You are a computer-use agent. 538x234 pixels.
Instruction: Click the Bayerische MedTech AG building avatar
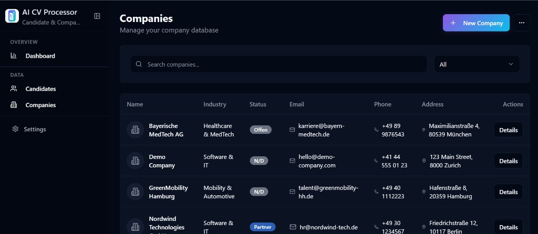point(135,130)
